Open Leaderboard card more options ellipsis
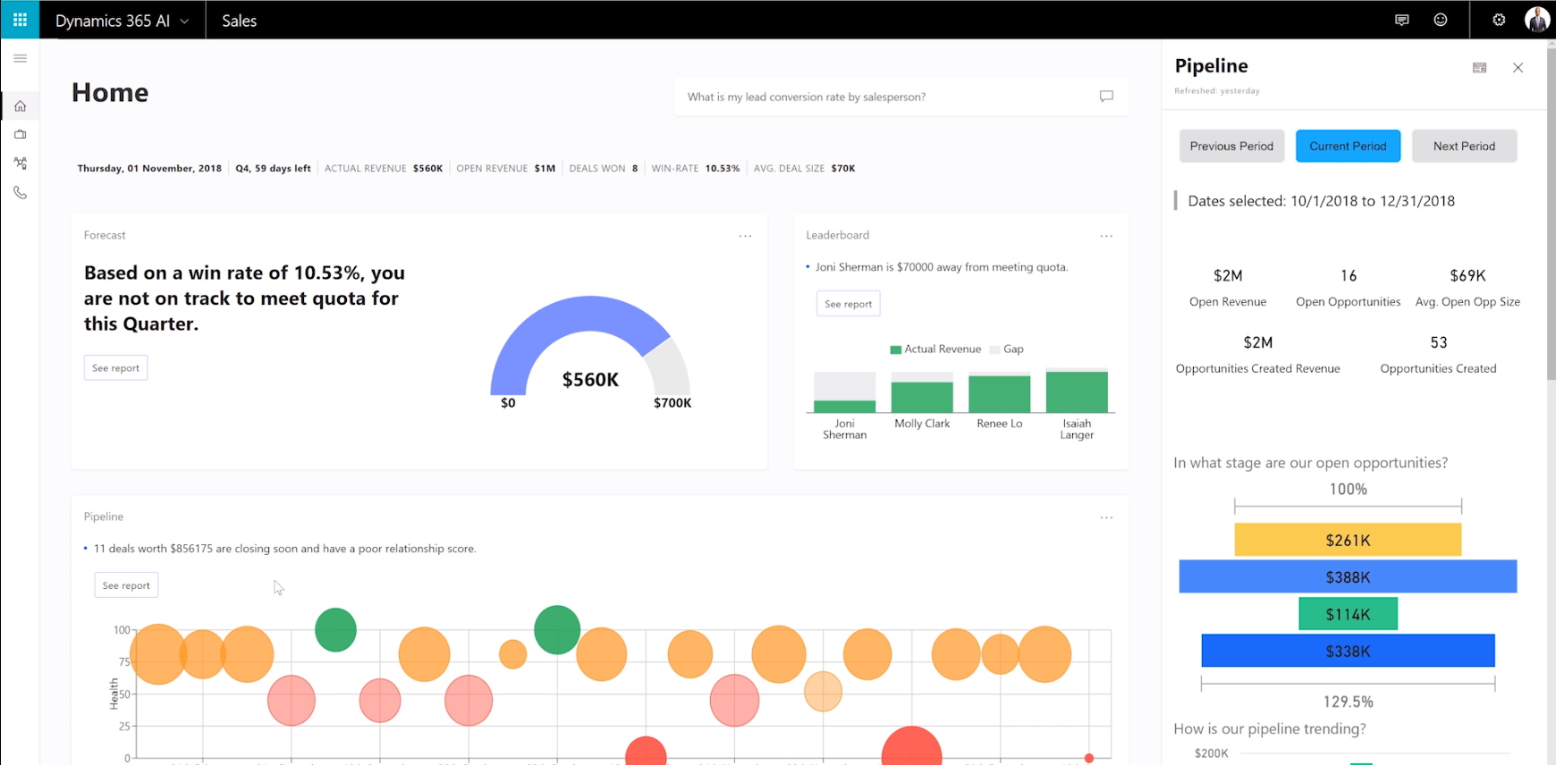 coord(1106,236)
